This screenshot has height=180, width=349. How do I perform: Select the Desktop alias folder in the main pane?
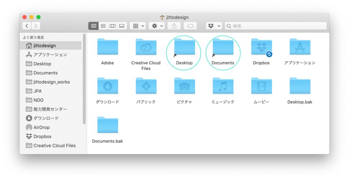tap(184, 47)
